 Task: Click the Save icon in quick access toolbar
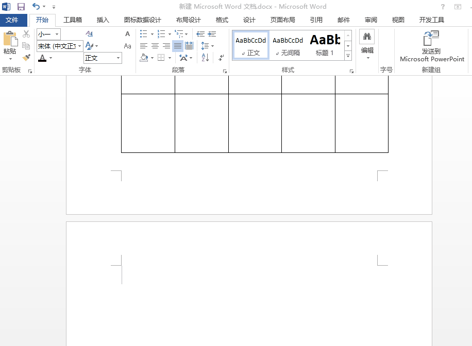(x=21, y=7)
